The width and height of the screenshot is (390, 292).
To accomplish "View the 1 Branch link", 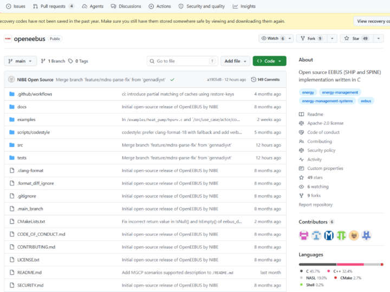I will tap(53, 61).
